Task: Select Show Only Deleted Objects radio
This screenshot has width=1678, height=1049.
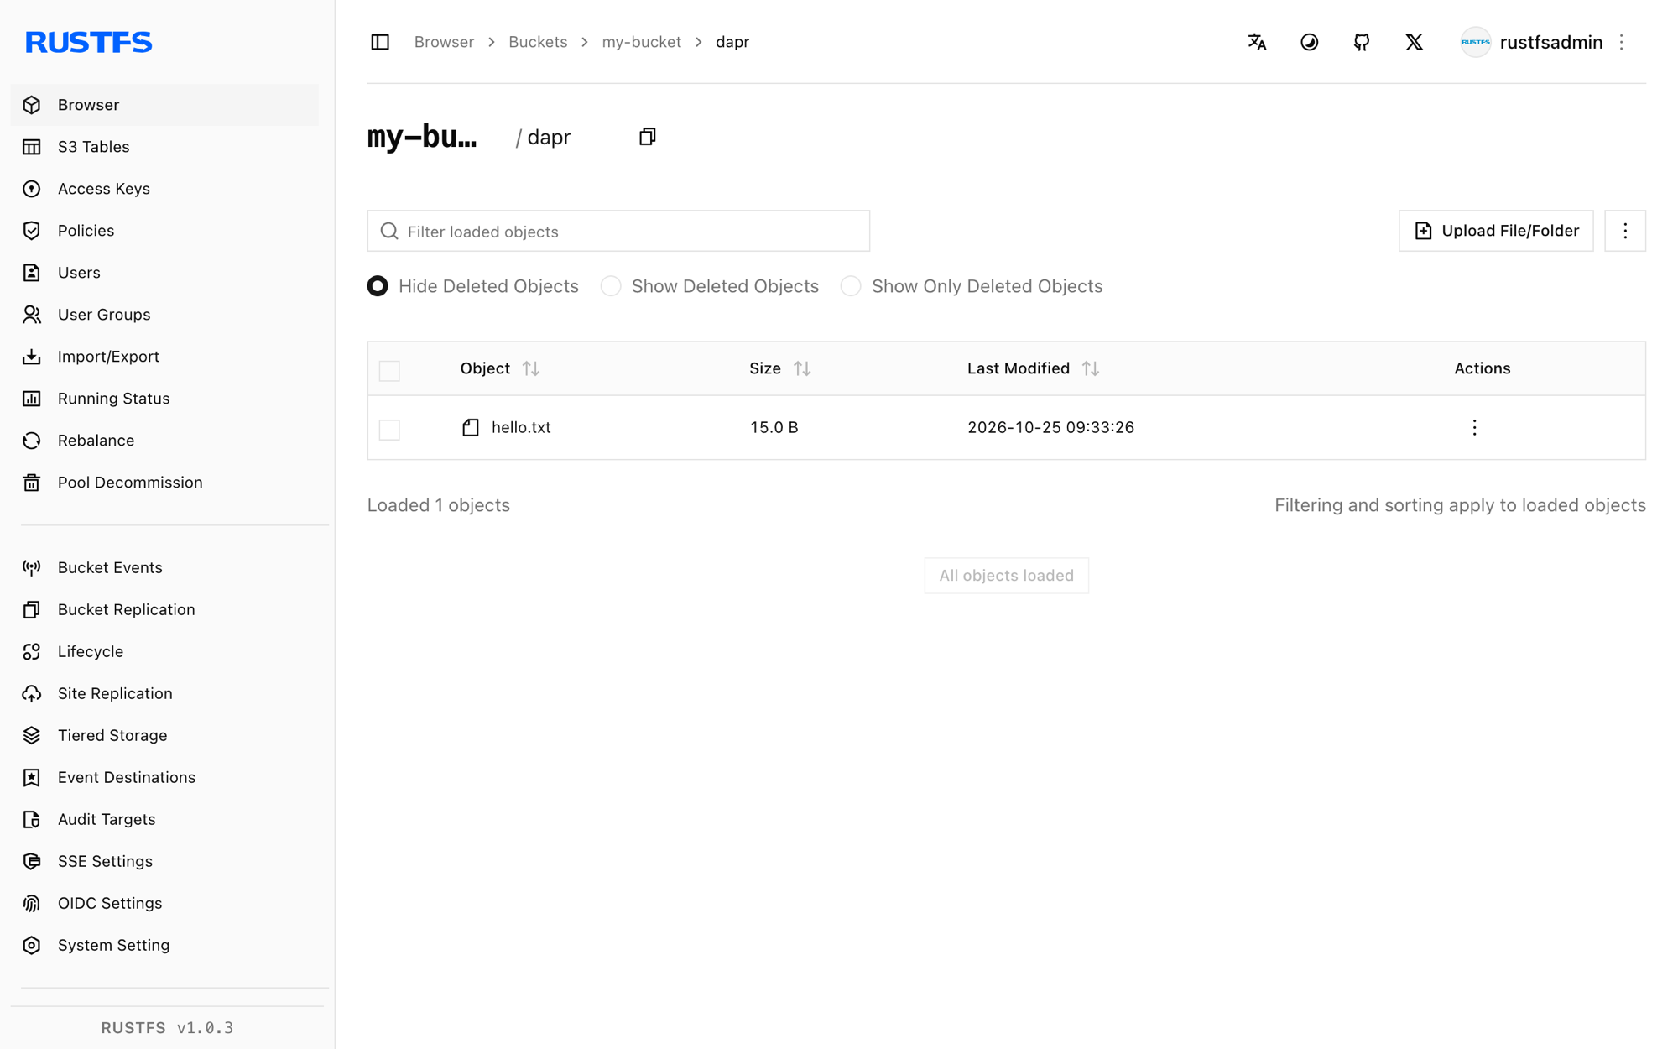Action: 851,286
